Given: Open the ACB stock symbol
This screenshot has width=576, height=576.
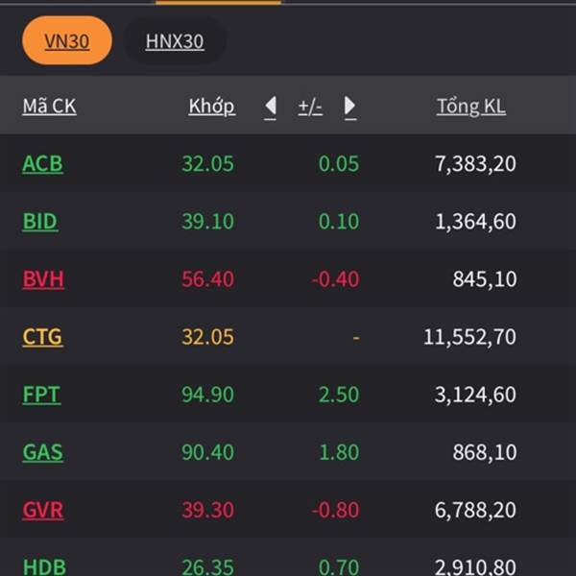Looking at the screenshot, I should 42,163.
